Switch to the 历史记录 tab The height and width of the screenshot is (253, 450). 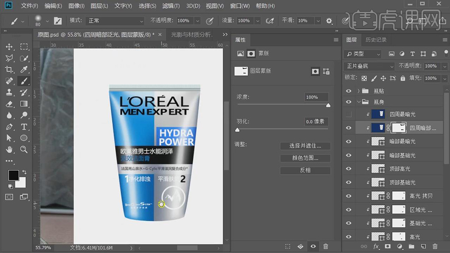coord(376,40)
